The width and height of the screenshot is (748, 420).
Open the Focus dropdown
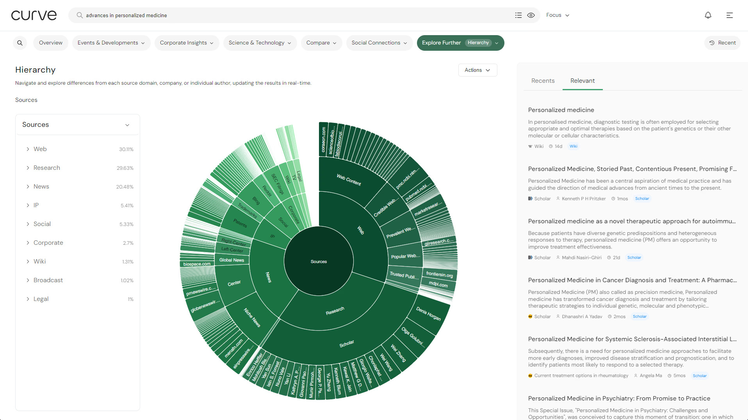[557, 15]
